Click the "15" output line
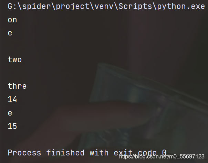The image size is (208, 163). 12,126
